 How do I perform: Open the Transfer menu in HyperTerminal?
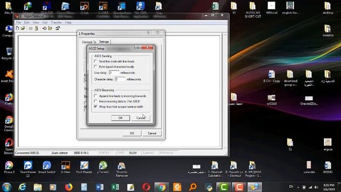(x=56, y=22)
